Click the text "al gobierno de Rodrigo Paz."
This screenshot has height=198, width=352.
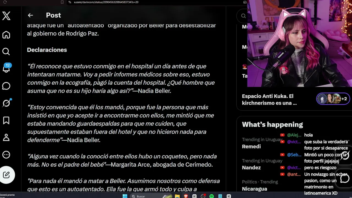click(x=63, y=34)
